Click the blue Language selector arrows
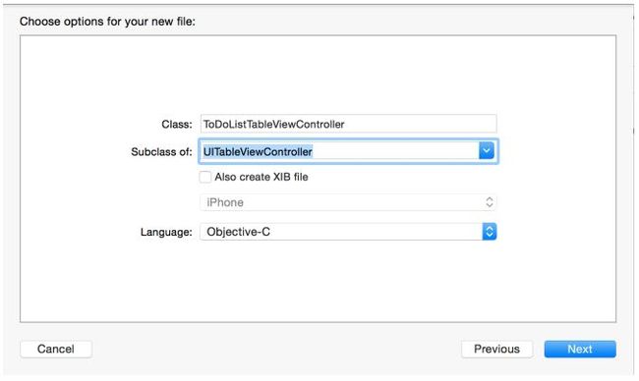The image size is (639, 381). [490, 232]
